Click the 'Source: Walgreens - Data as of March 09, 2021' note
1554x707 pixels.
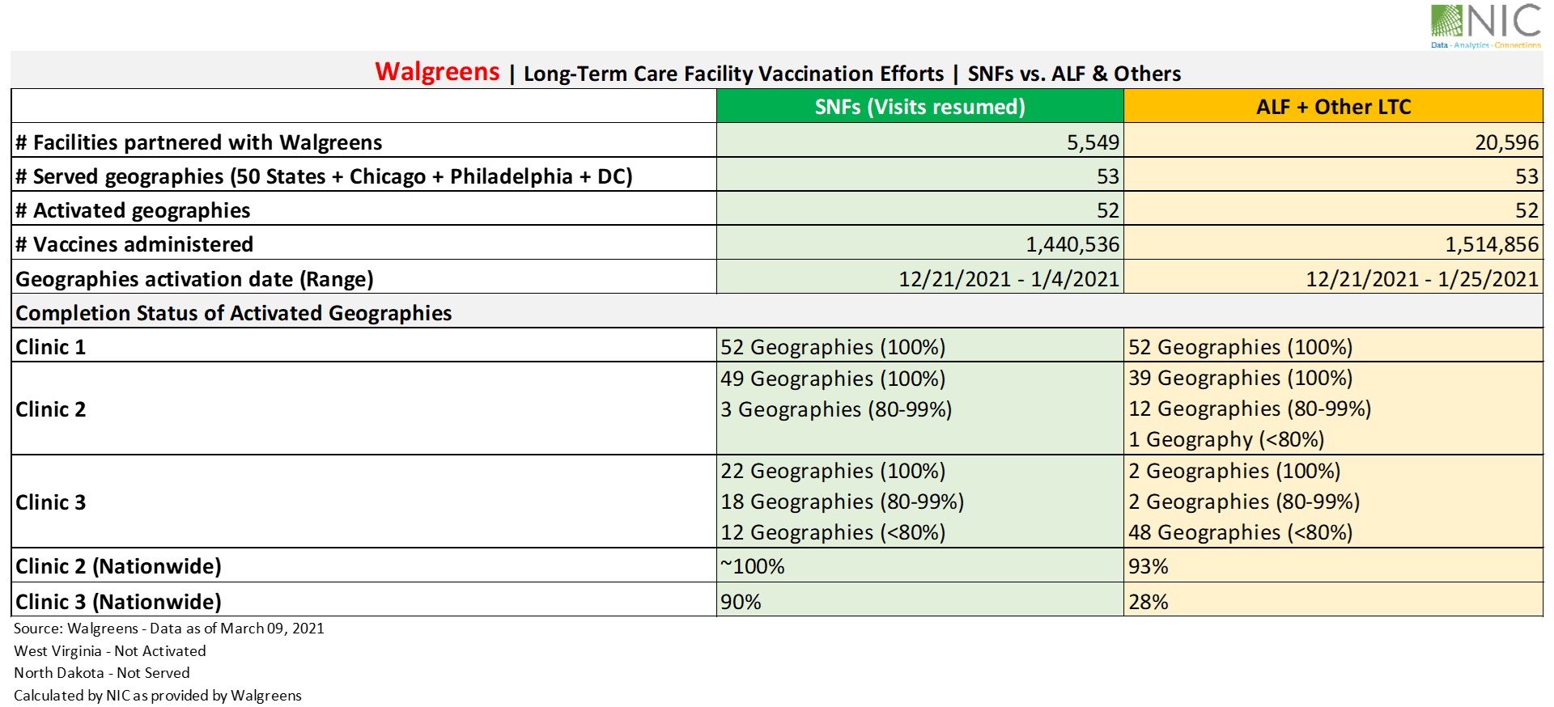[x=169, y=629]
